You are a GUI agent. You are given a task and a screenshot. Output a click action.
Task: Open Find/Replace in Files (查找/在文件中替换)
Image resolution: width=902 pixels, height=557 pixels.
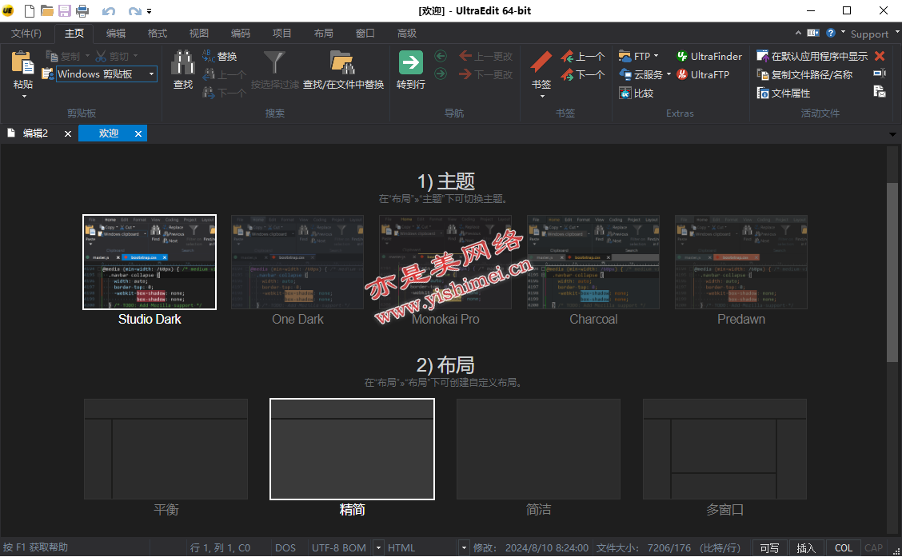343,70
